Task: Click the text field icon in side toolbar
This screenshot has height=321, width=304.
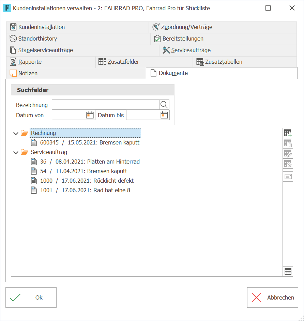Action: click(x=288, y=177)
